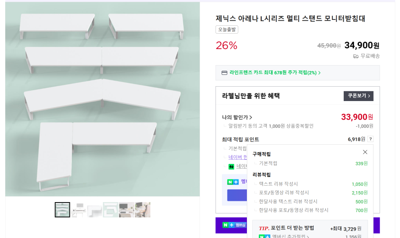
Task: Click the free shipping truck icon
Action: coord(356,56)
